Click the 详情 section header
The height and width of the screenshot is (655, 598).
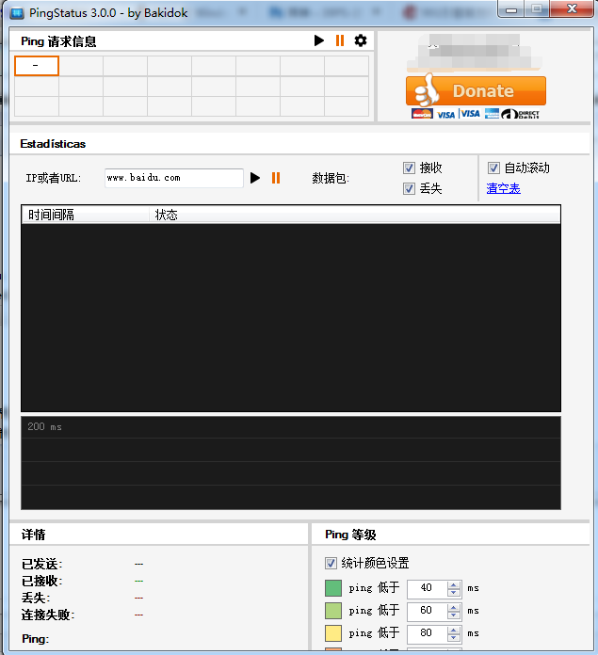tap(33, 535)
